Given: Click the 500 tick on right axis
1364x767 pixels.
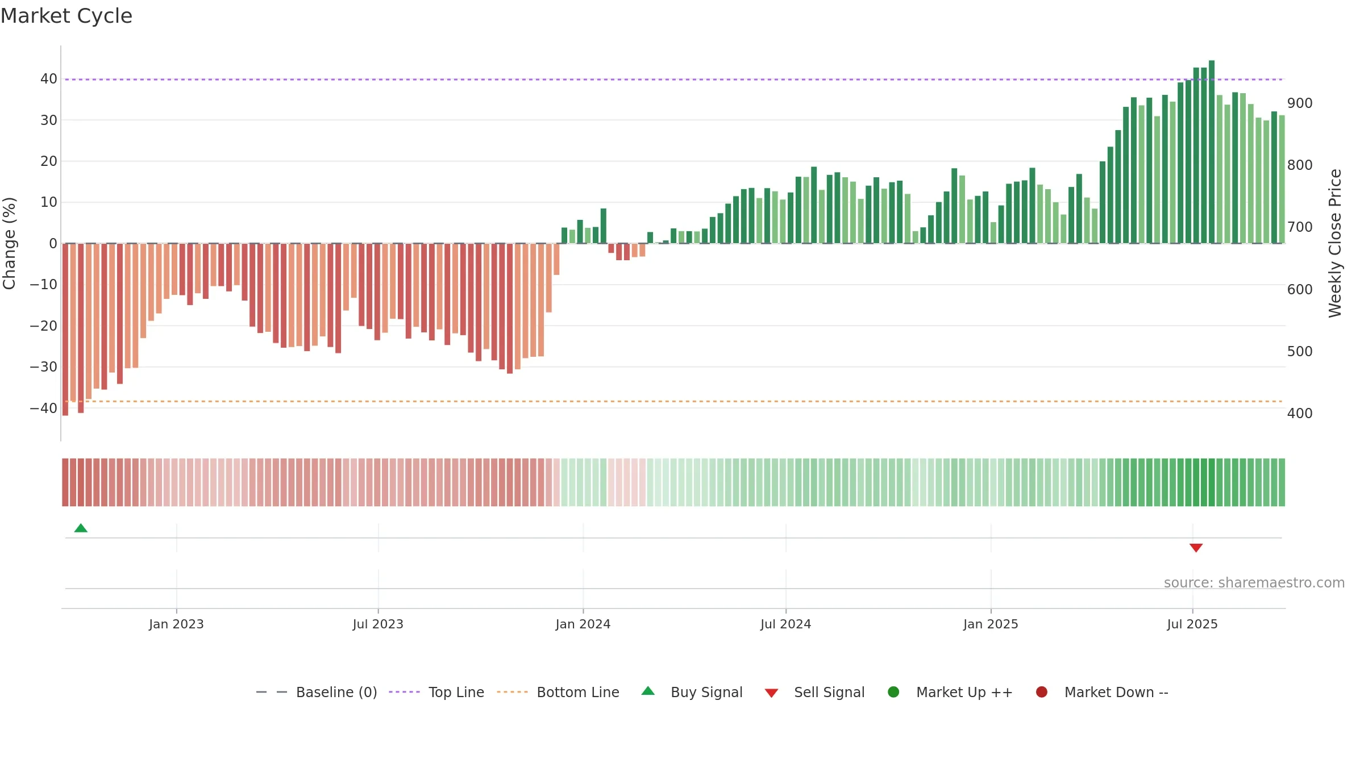Looking at the screenshot, I should 1300,351.
